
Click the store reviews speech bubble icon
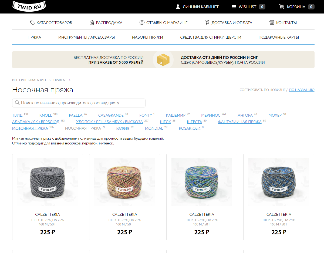[142, 22]
